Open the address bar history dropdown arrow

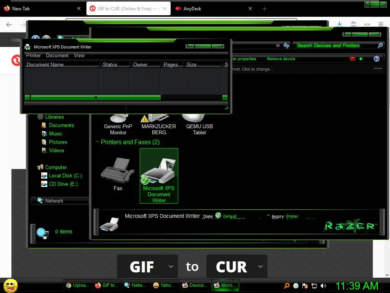click(x=278, y=46)
